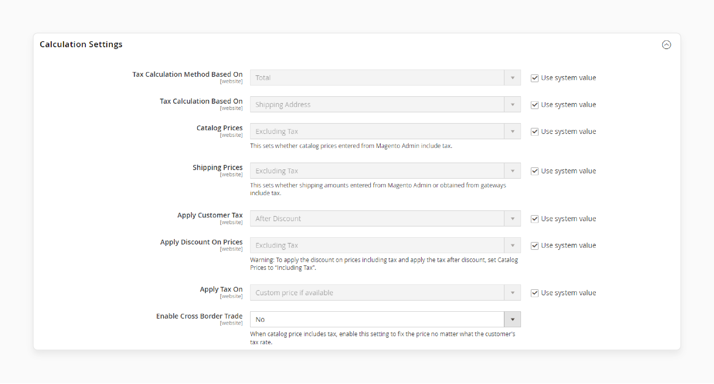This screenshot has height=384, width=714.
Task: Click the Tax Calculation Method Based On label
Action: [x=187, y=74]
